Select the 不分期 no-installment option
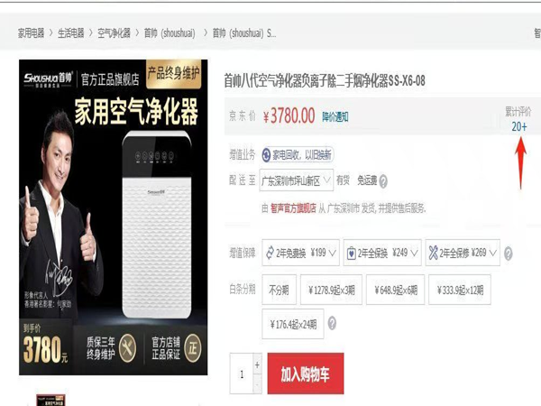Viewport: 541px width, 406px height. [279, 290]
